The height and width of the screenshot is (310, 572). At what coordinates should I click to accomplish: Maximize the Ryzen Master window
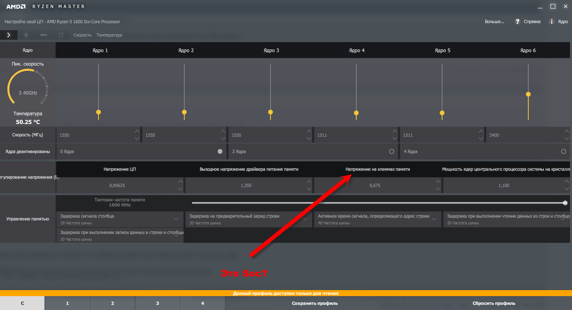tap(553, 6)
